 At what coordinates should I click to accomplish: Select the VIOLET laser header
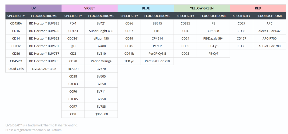pos(89,8)
